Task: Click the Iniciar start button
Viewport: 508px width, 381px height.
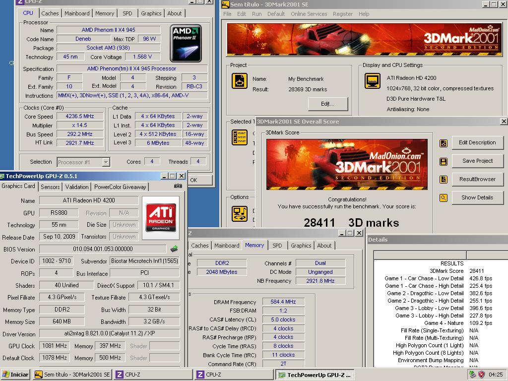Action: tap(15, 375)
